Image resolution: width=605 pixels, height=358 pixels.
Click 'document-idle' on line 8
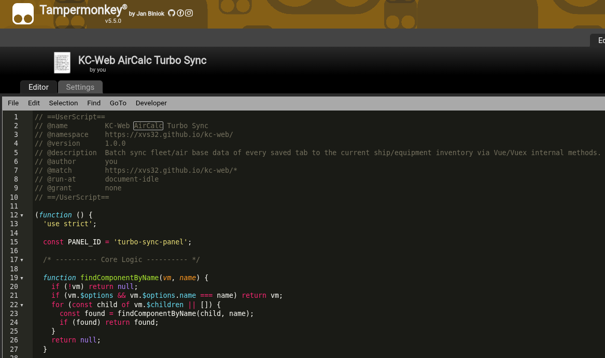click(x=132, y=179)
